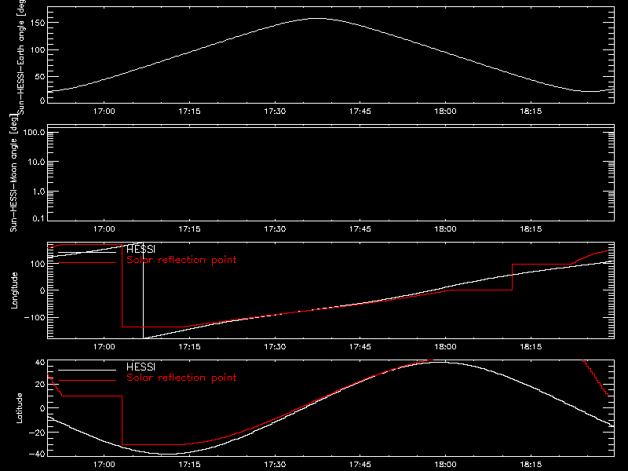Click the 50 value on Earth angle axis
The width and height of the screenshot is (628, 471).
[40, 76]
